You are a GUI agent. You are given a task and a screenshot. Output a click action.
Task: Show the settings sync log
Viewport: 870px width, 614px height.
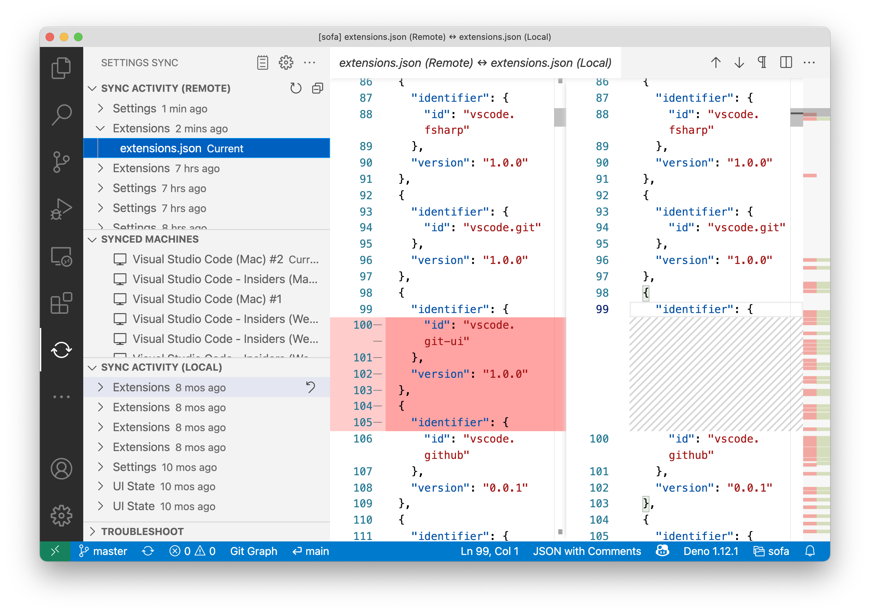(262, 63)
